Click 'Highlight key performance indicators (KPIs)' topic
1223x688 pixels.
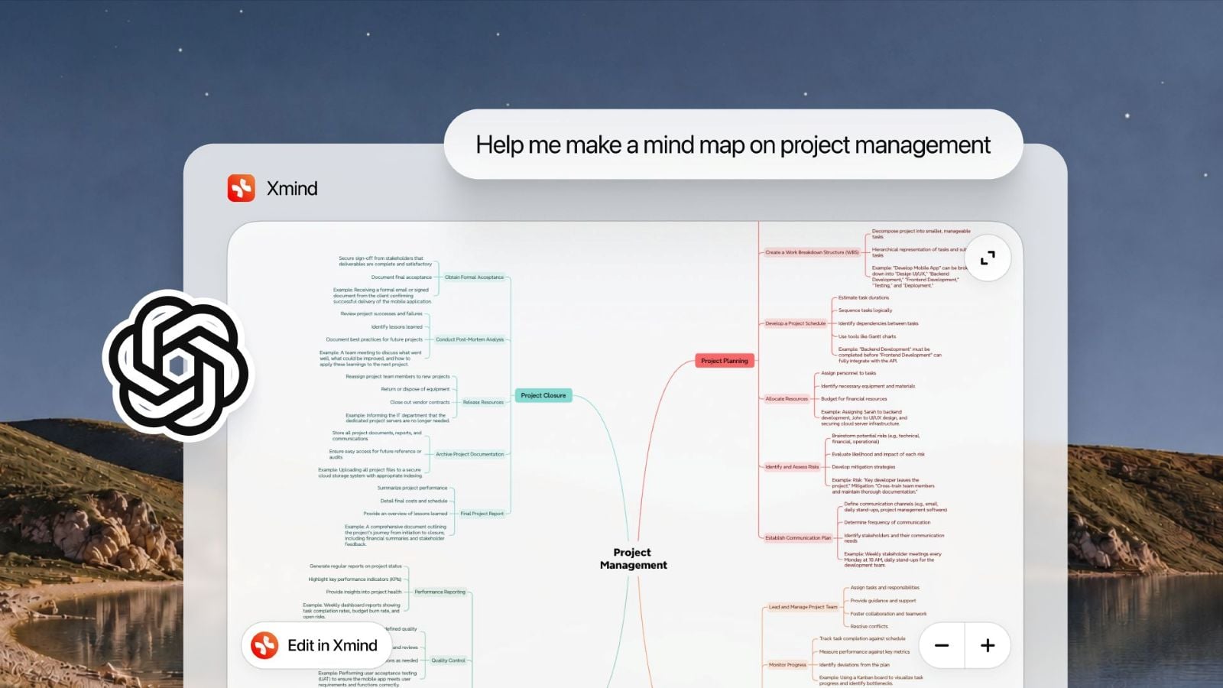point(355,579)
